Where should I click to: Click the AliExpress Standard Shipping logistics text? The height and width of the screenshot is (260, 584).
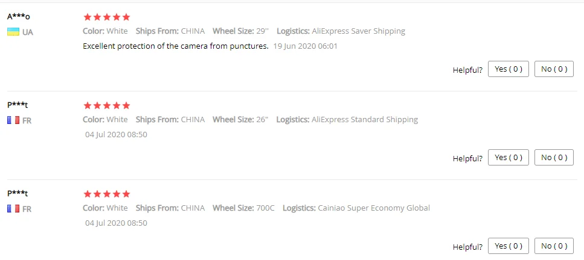364,120
